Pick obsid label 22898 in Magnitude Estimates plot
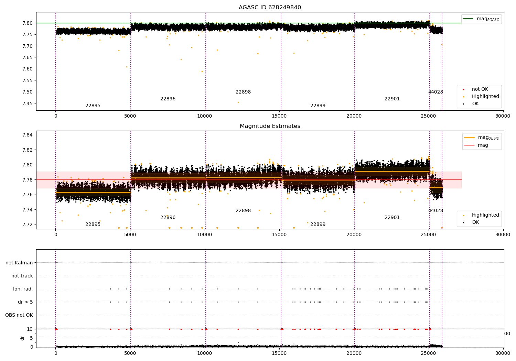Screen dimensions: 516x361 coord(243,211)
